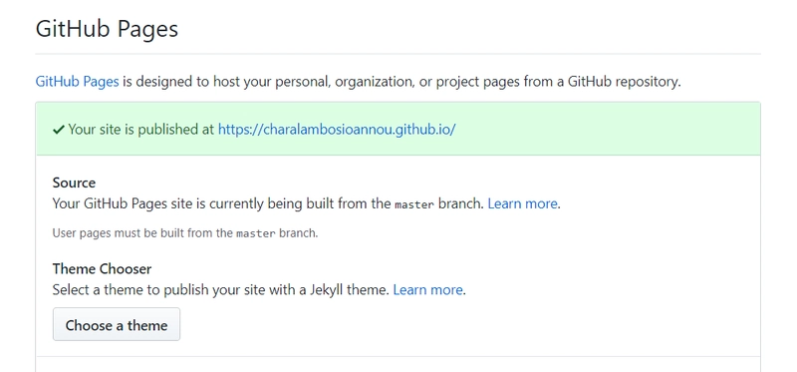The height and width of the screenshot is (372, 797).
Task: Click master in the User pages note
Action: (256, 234)
